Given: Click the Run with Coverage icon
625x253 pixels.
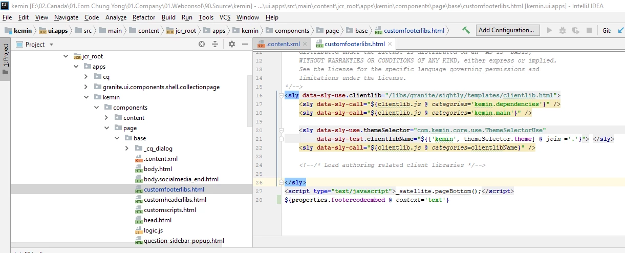Looking at the screenshot, I should pos(575,30).
